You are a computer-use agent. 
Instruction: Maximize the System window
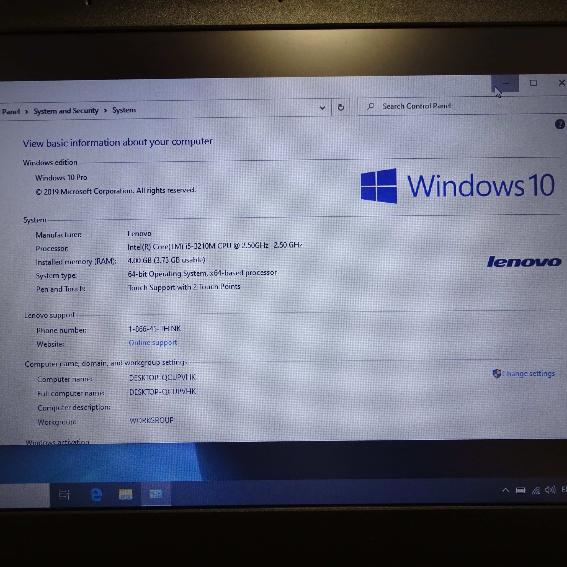pyautogui.click(x=533, y=83)
